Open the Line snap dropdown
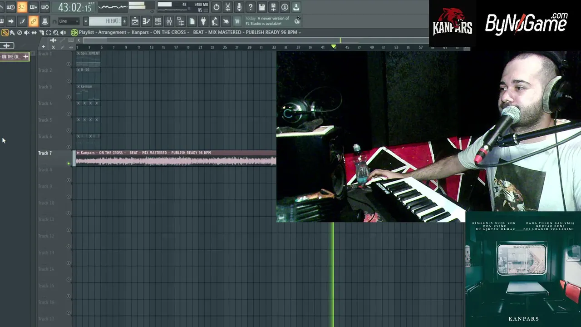 pyautogui.click(x=69, y=21)
